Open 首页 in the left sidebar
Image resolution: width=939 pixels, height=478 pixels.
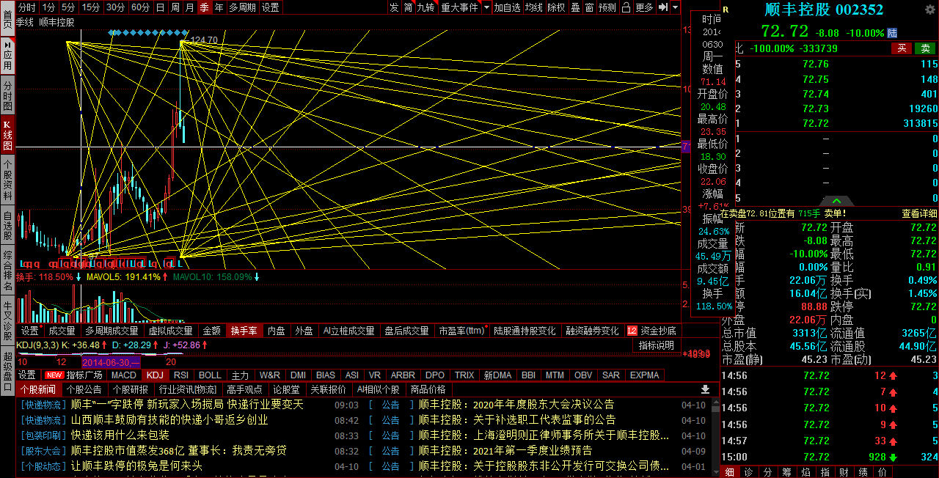[x=7, y=19]
